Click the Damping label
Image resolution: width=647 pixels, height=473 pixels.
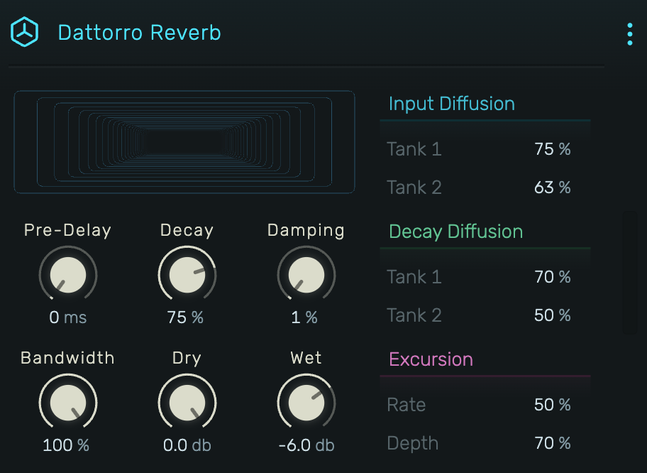click(x=306, y=231)
